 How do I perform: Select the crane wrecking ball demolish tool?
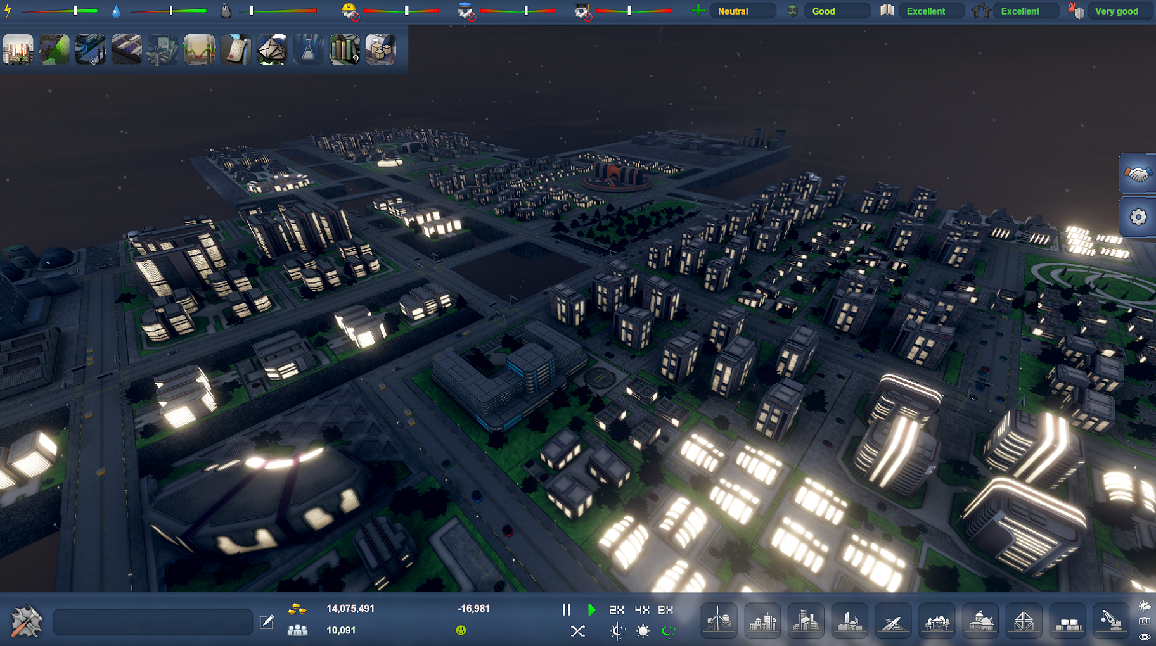click(1111, 621)
